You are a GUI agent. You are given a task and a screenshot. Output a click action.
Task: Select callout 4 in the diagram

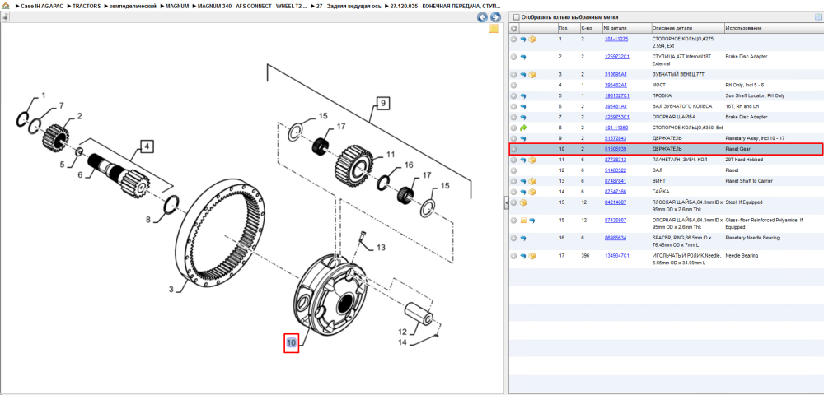[147, 147]
